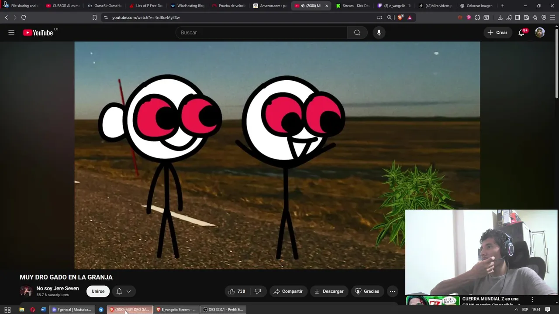Open browser downloads arrow icon
Screen dimensions: 559x314
point(500,17)
